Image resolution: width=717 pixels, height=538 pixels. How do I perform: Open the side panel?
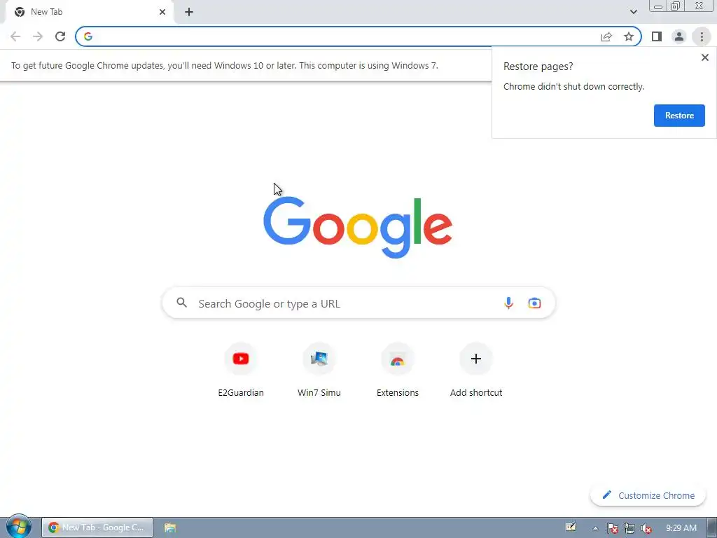tap(657, 36)
